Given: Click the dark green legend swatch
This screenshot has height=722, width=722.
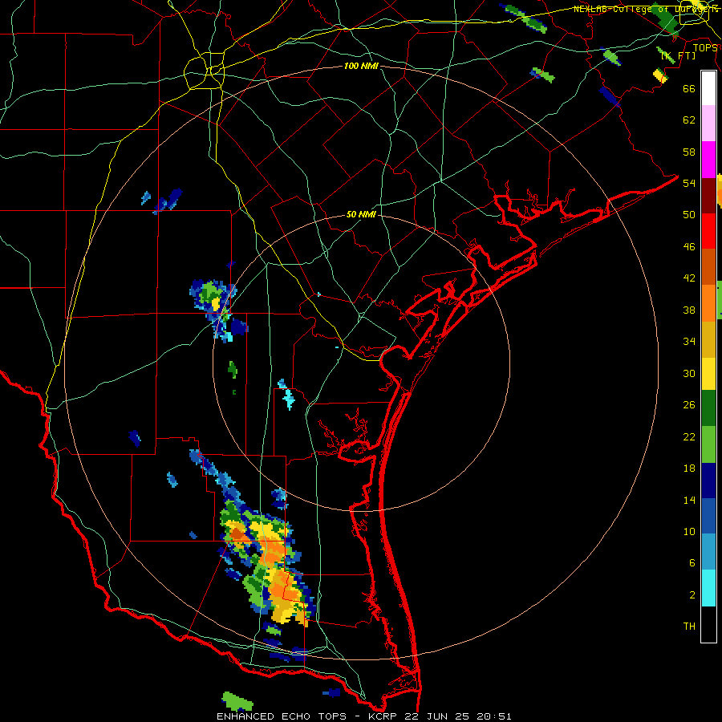Looking at the screenshot, I should point(708,408).
